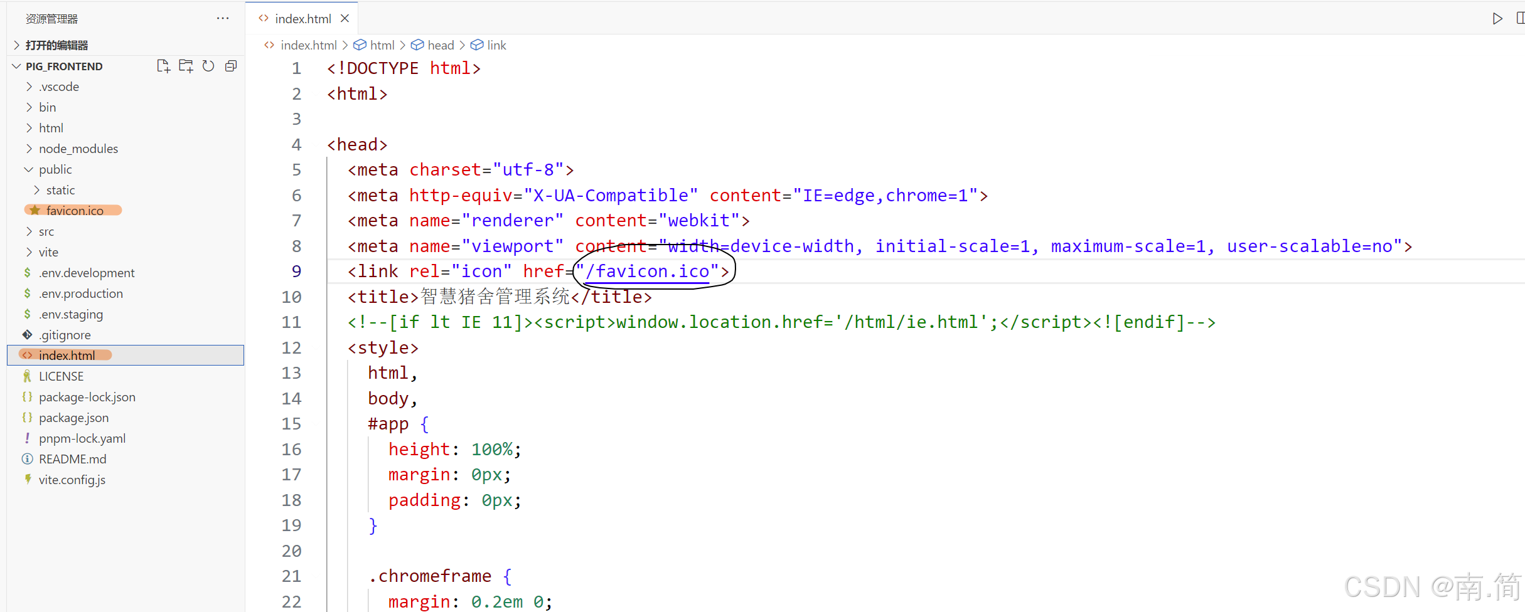Expand the bin folder
This screenshot has height=612, width=1525.
pyautogui.click(x=126, y=107)
